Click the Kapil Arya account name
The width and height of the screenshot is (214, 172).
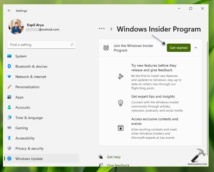pyautogui.click(x=35, y=25)
